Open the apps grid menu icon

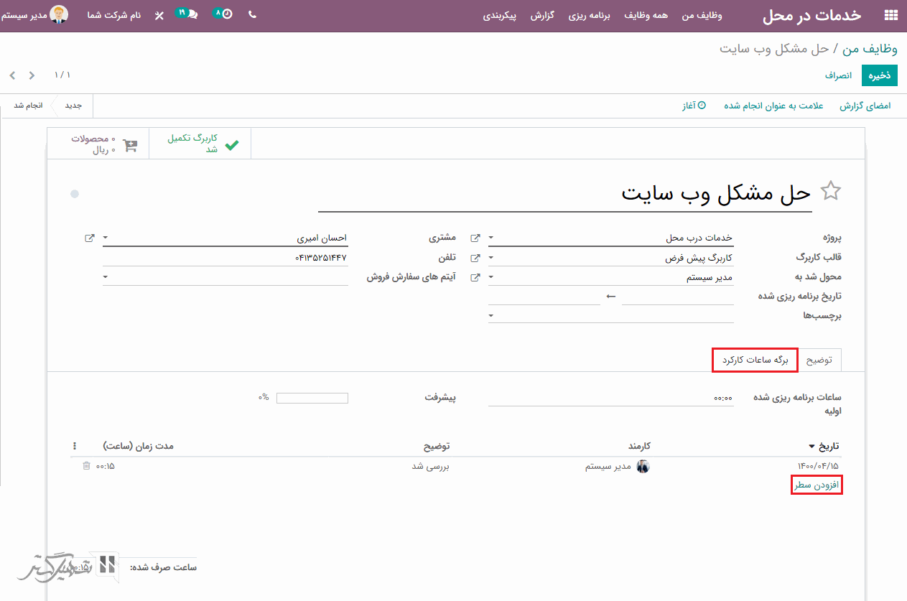[890, 15]
